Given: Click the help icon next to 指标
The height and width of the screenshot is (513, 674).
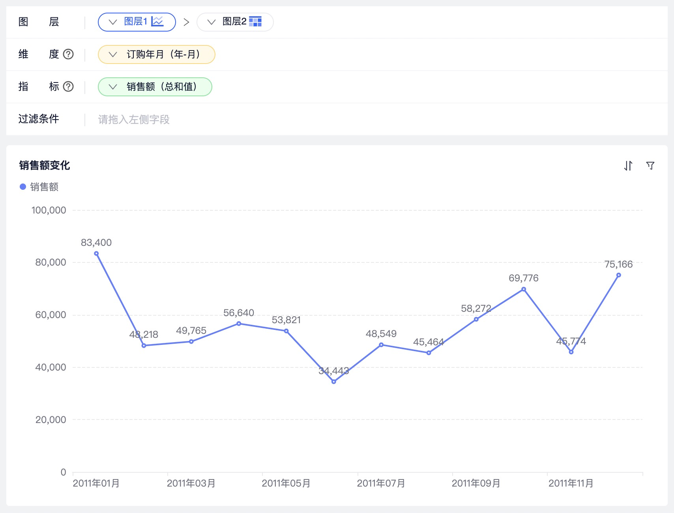Looking at the screenshot, I should point(68,86).
